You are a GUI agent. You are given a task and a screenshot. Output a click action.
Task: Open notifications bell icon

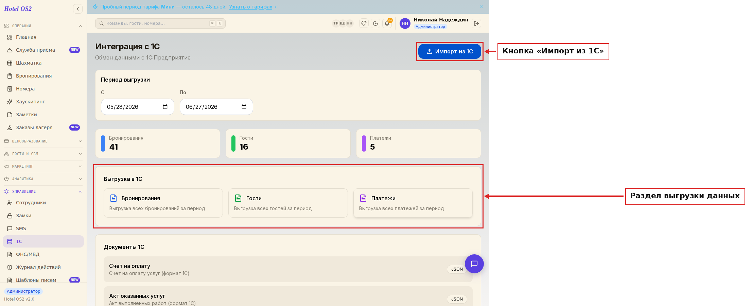pos(387,23)
